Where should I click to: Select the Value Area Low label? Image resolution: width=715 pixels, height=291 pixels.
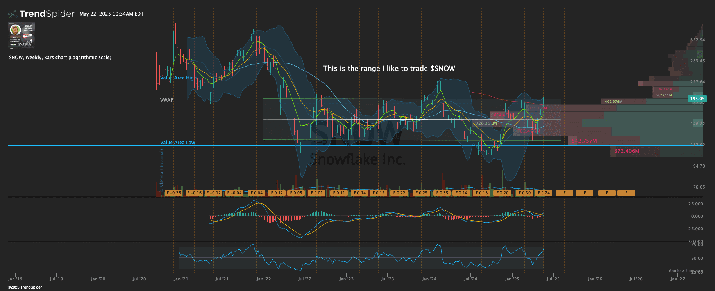(177, 143)
